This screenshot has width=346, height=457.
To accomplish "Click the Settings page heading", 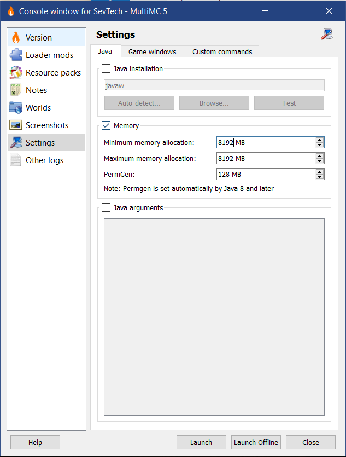I will tap(115, 34).
